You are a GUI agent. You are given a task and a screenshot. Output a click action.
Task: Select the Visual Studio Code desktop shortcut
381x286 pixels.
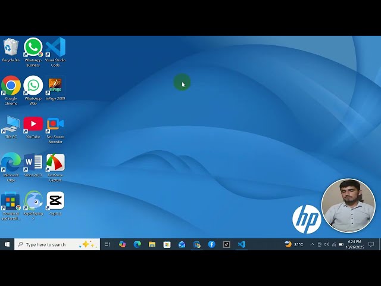(x=55, y=52)
